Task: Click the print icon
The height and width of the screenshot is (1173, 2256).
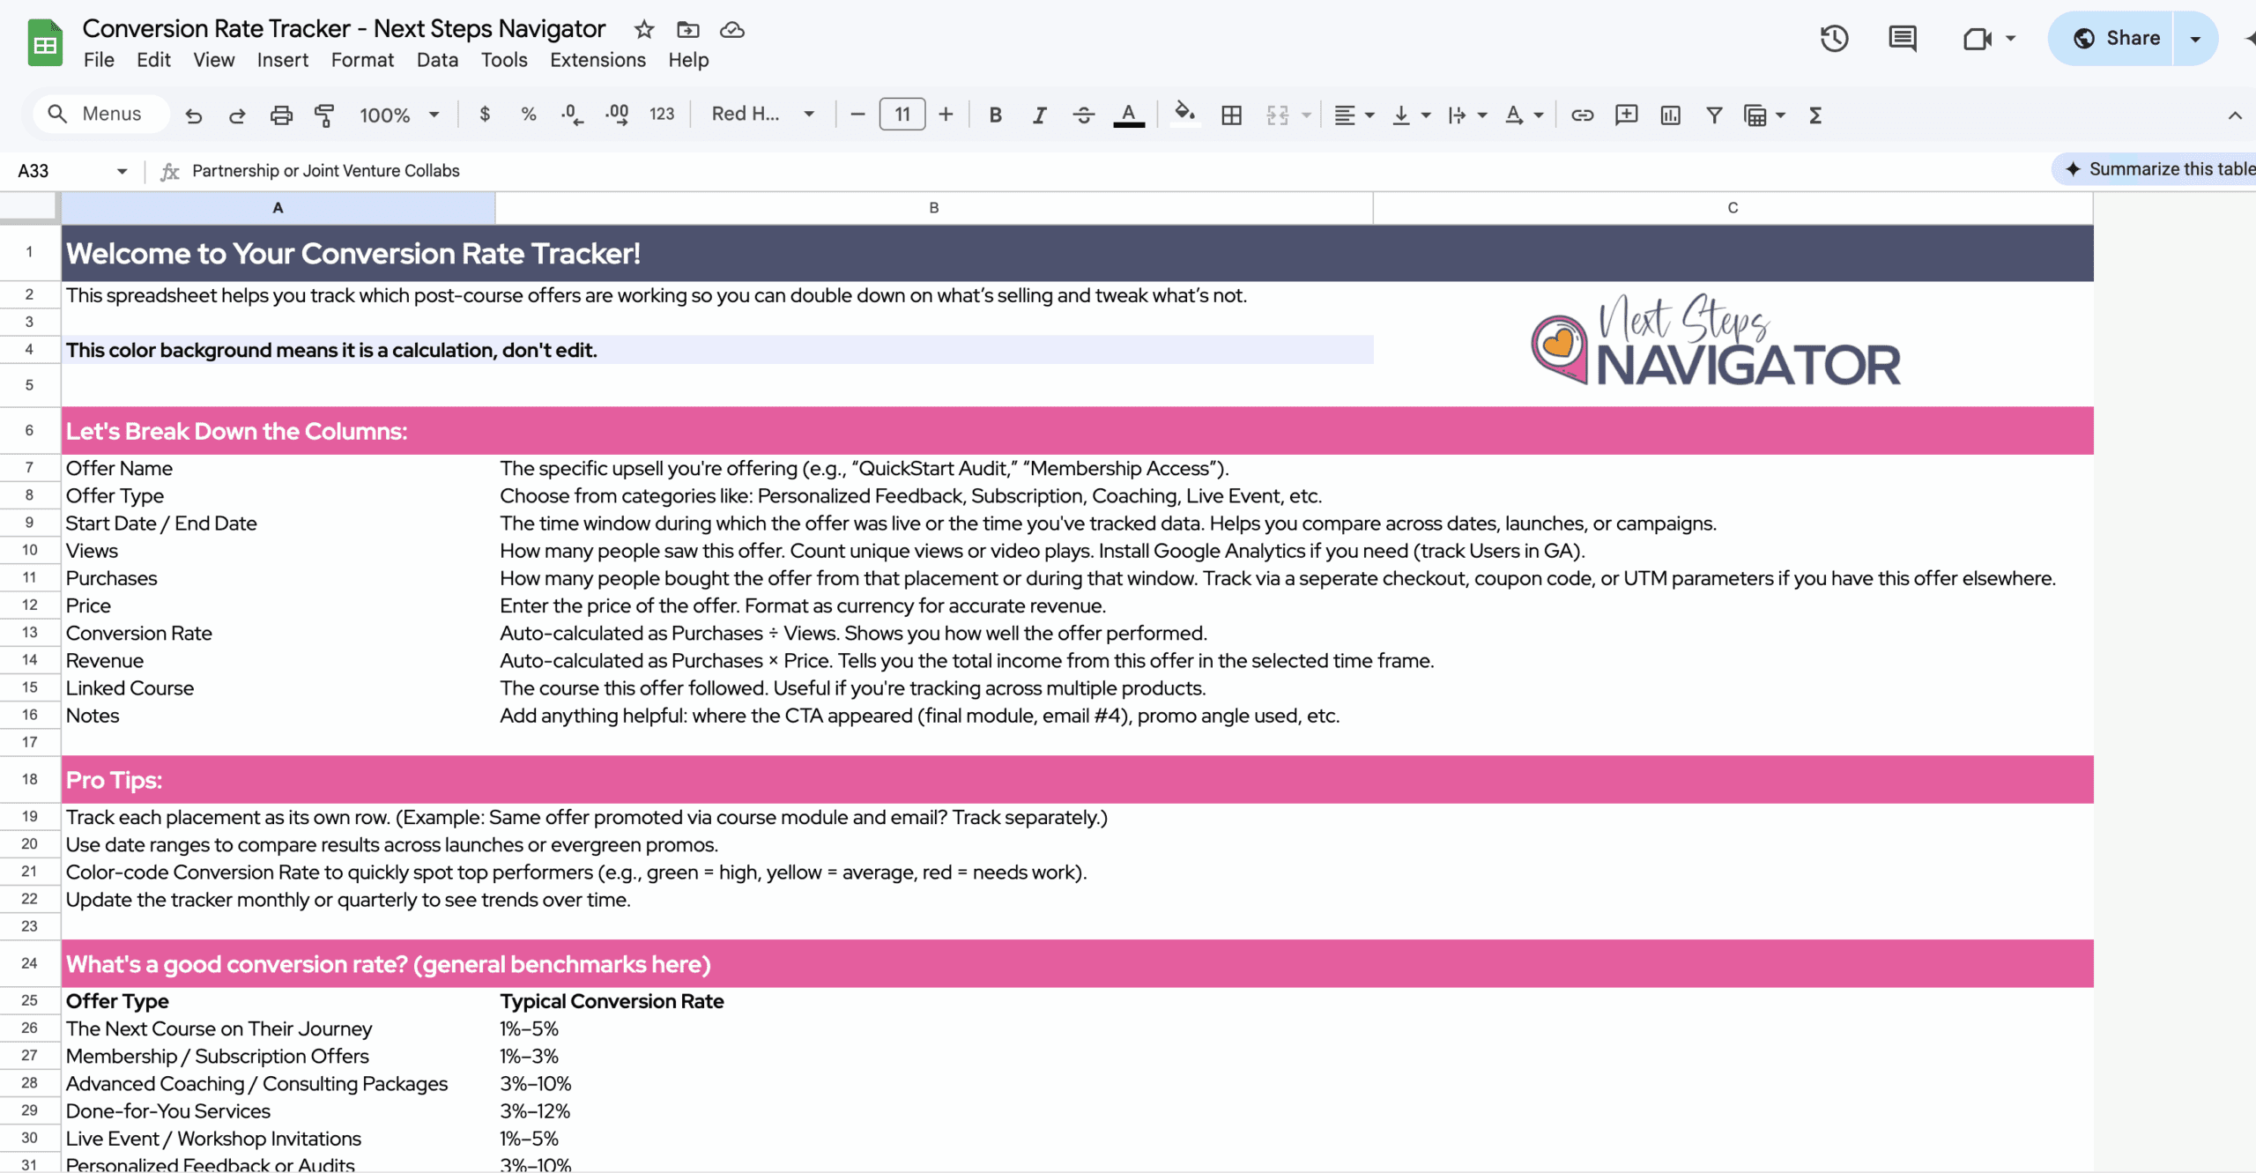Action: [x=281, y=115]
